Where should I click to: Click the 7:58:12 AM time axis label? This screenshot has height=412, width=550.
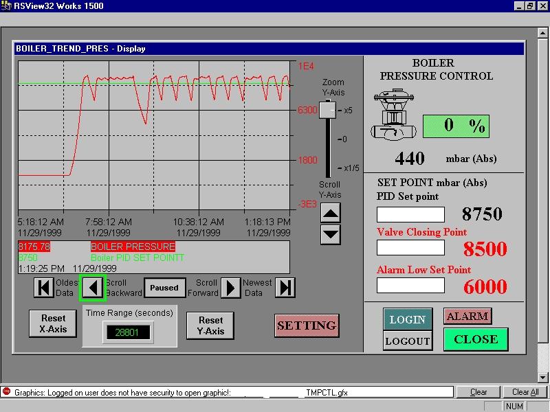(x=109, y=222)
